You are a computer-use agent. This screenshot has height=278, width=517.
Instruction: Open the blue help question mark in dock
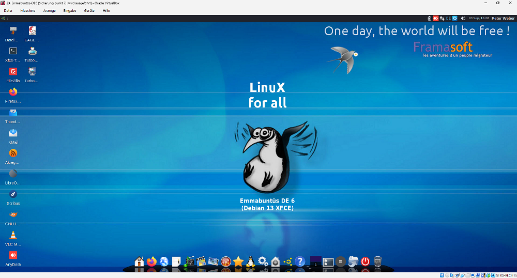tap(299, 261)
